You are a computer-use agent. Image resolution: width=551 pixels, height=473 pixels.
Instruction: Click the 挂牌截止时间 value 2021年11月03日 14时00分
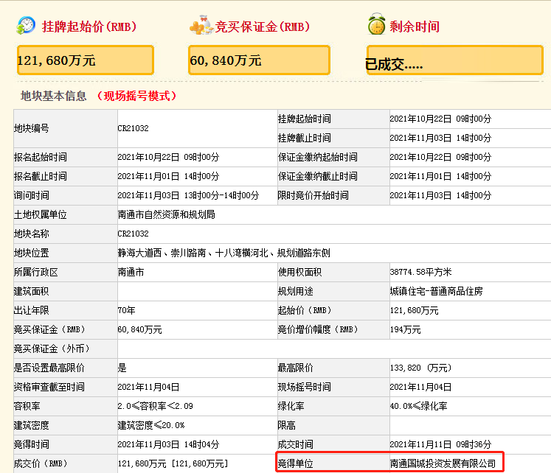click(x=440, y=138)
